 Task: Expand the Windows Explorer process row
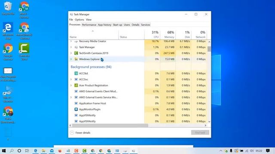click(71, 59)
